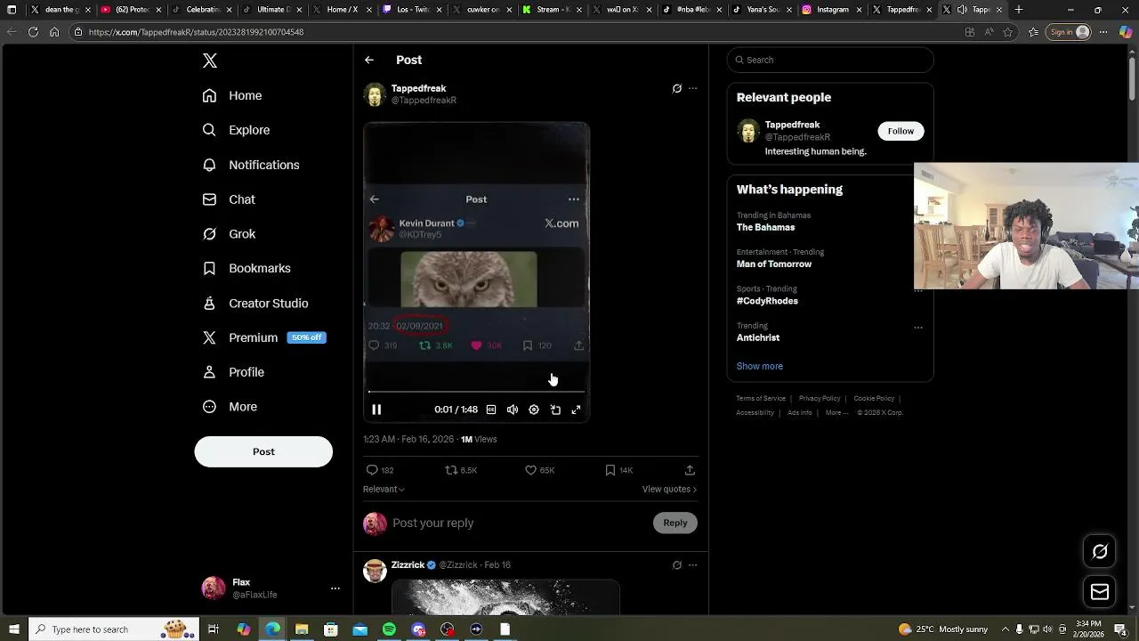Open more options on Zizzrick's reply

(693, 564)
